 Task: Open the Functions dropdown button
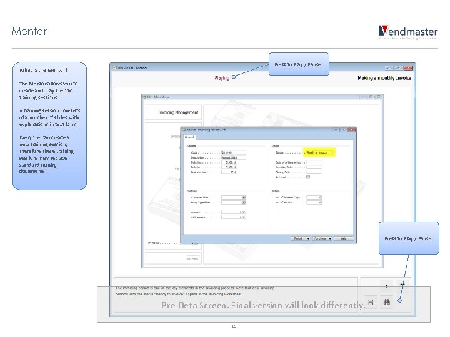coord(322,238)
